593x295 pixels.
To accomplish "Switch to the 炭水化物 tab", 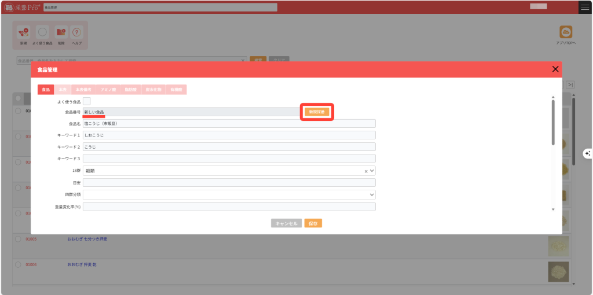I will point(154,90).
